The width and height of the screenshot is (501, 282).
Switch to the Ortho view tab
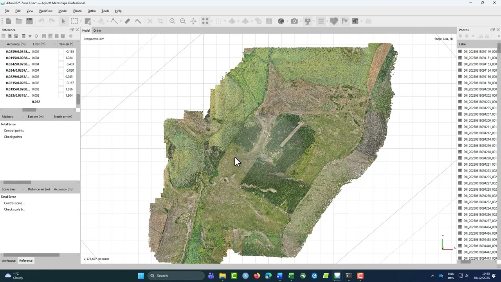pos(97,31)
